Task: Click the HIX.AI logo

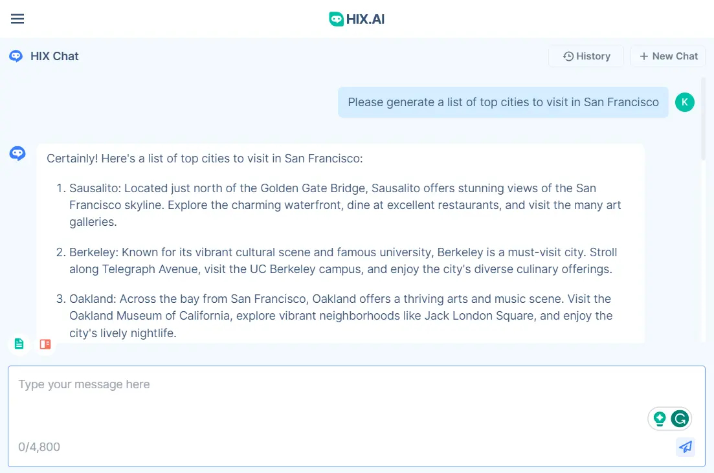Action: tap(357, 19)
